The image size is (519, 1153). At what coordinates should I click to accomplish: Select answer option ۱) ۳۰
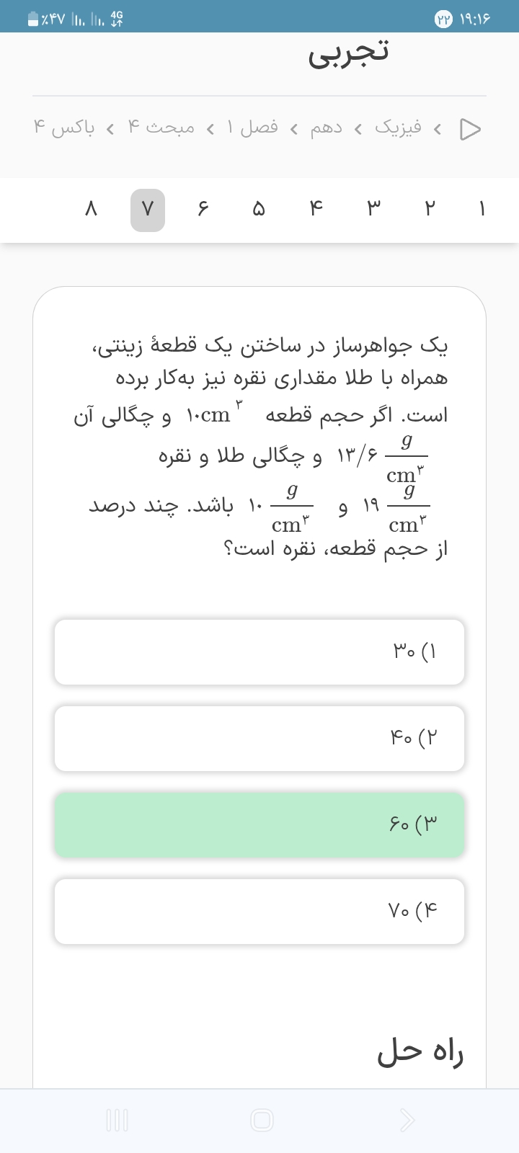click(259, 652)
